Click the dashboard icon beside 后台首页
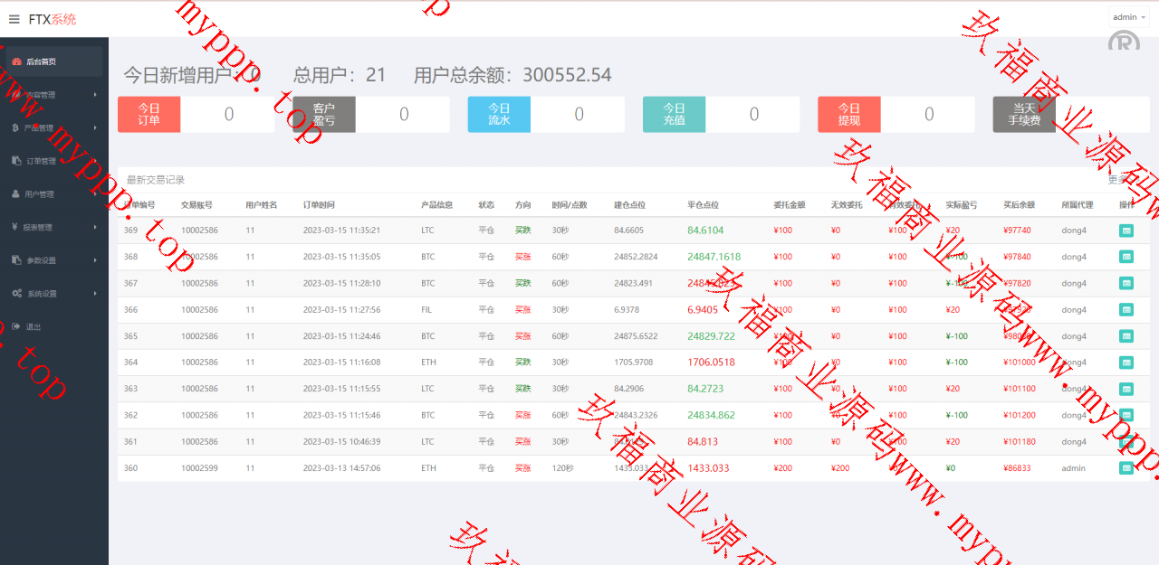The height and width of the screenshot is (565, 1159). 16,61
